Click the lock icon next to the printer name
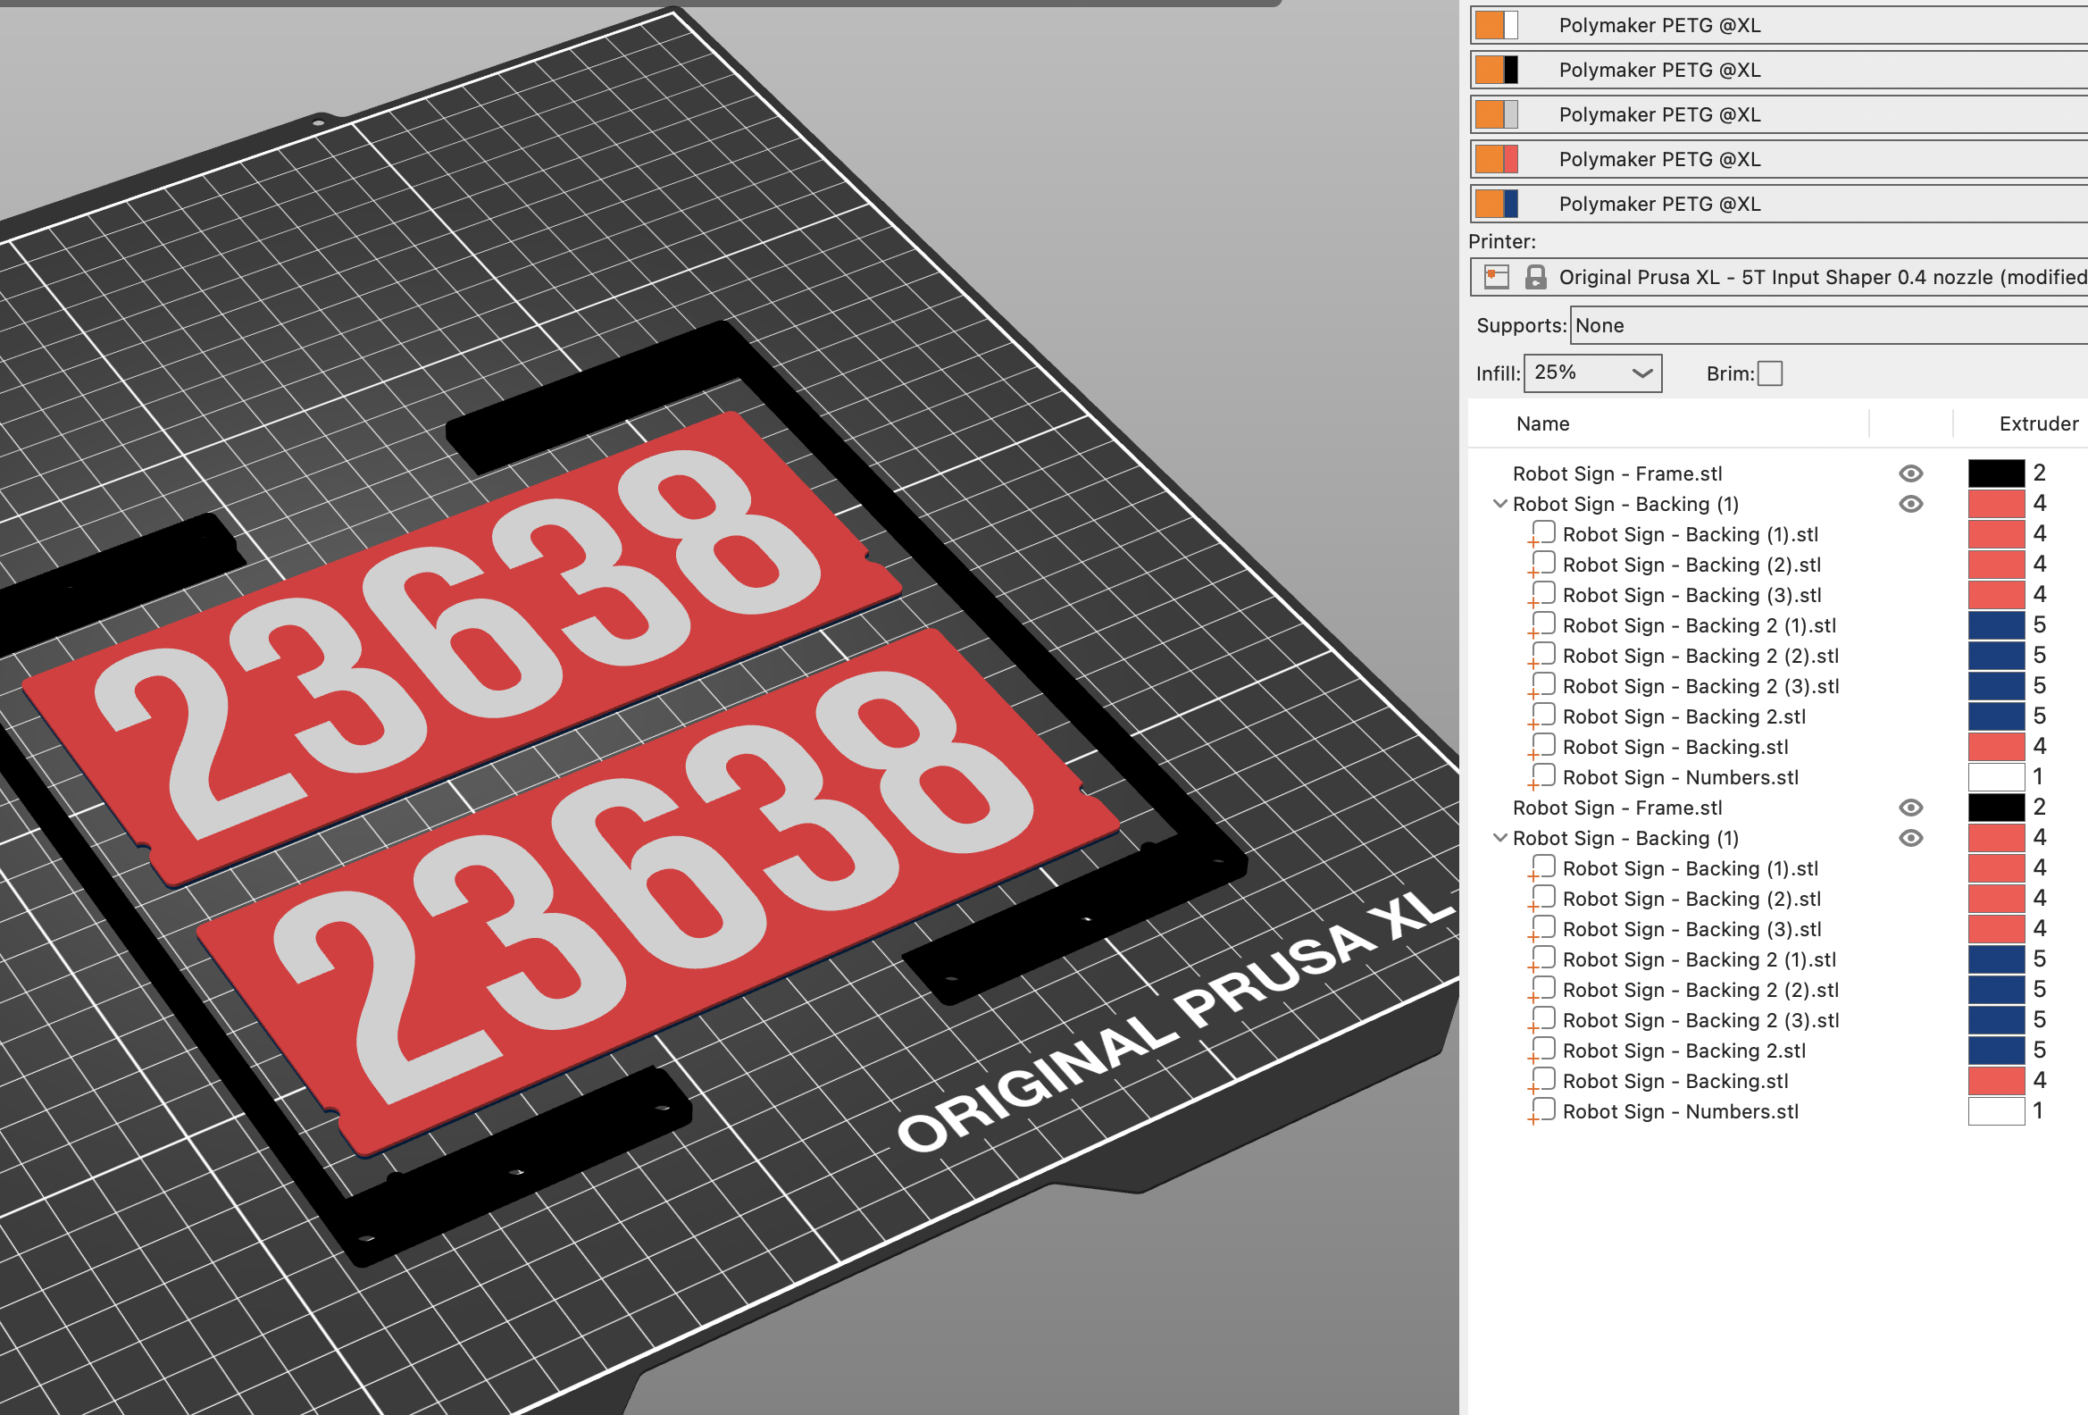Viewport: 2088px width, 1415px height. coord(1535,277)
